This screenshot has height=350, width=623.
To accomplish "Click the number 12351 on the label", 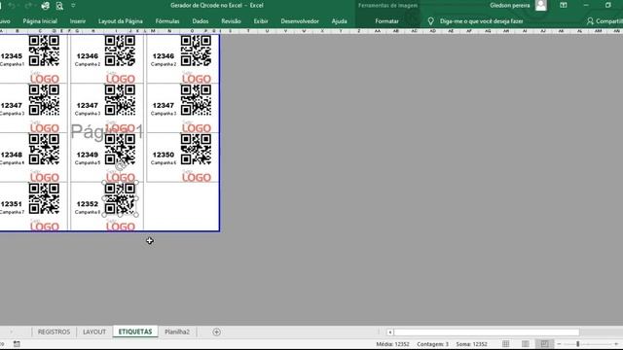I will click(11, 204).
